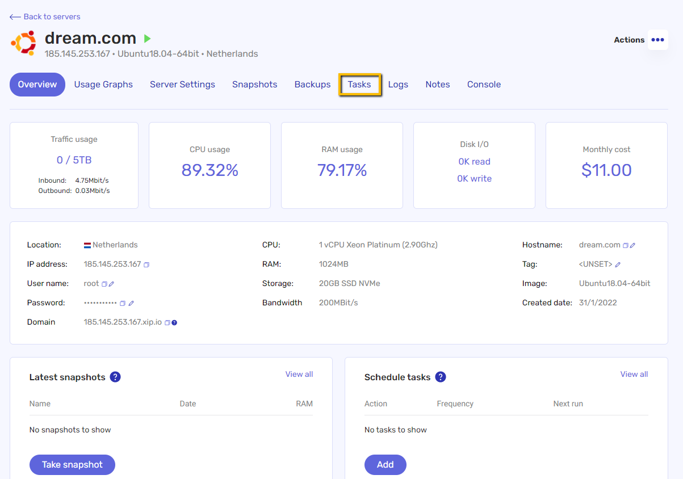
Task: Switch to the Backups tab
Action: [x=312, y=85]
